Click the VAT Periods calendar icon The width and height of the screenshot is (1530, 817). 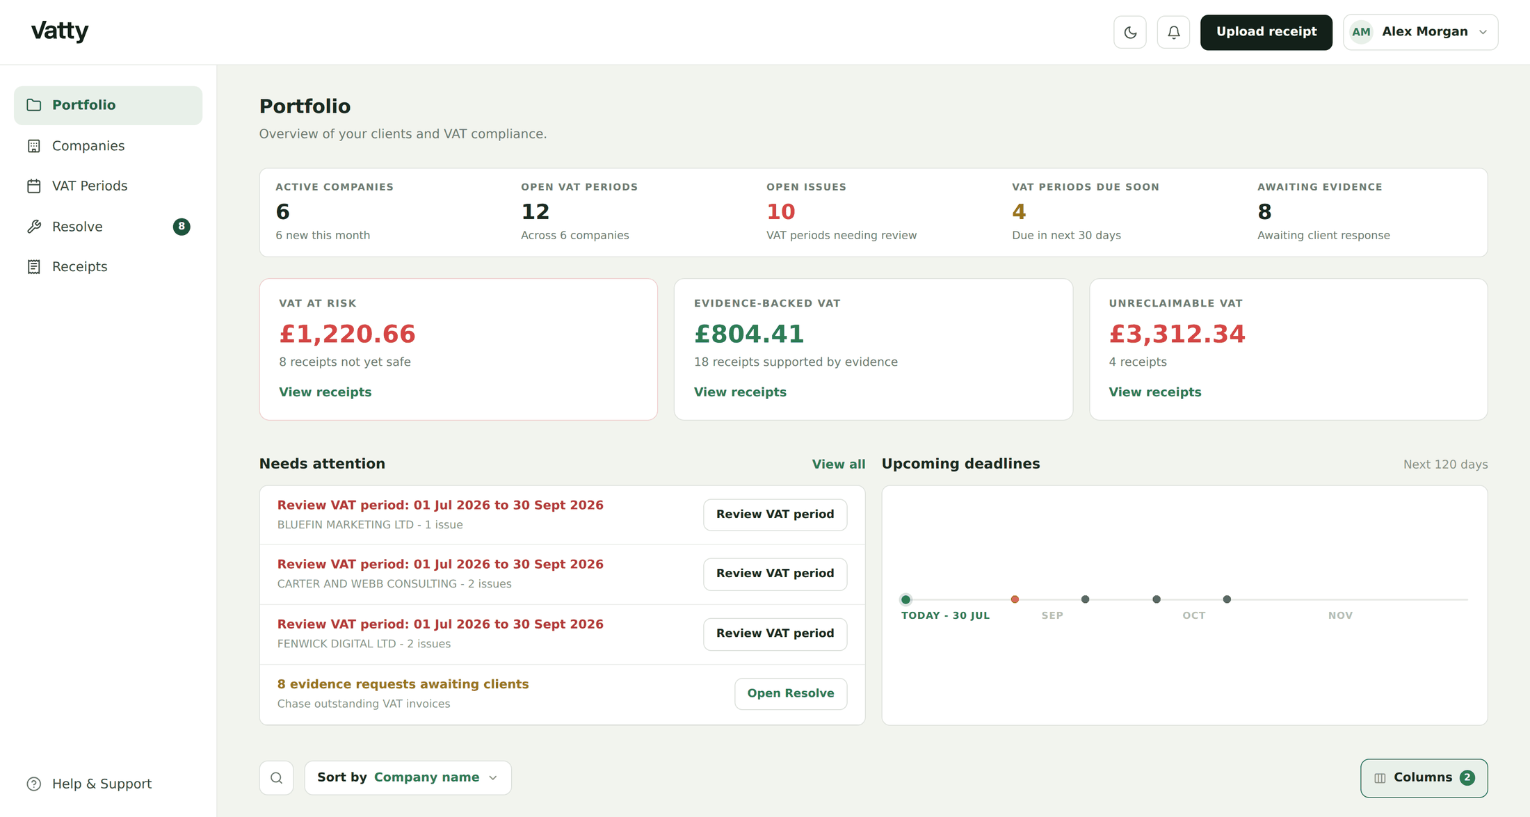(34, 186)
